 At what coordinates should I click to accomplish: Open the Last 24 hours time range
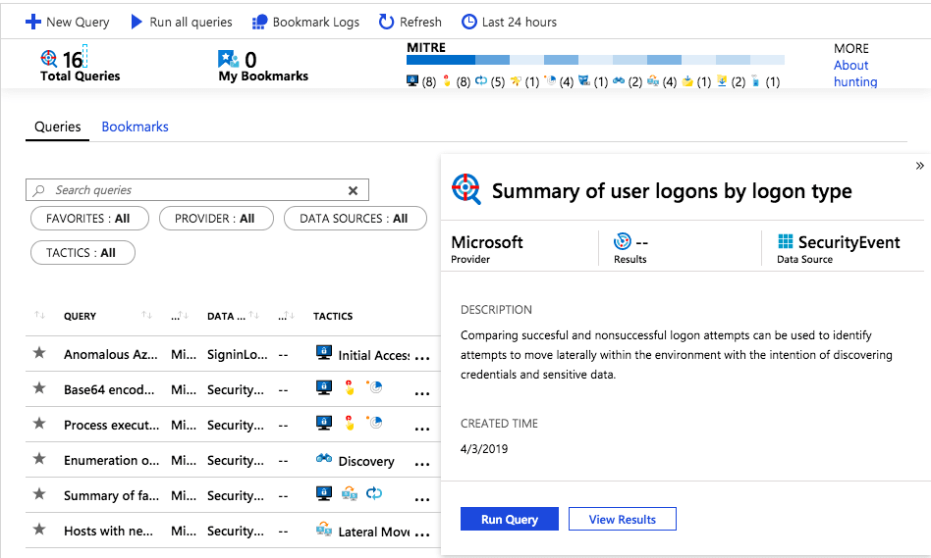[510, 22]
